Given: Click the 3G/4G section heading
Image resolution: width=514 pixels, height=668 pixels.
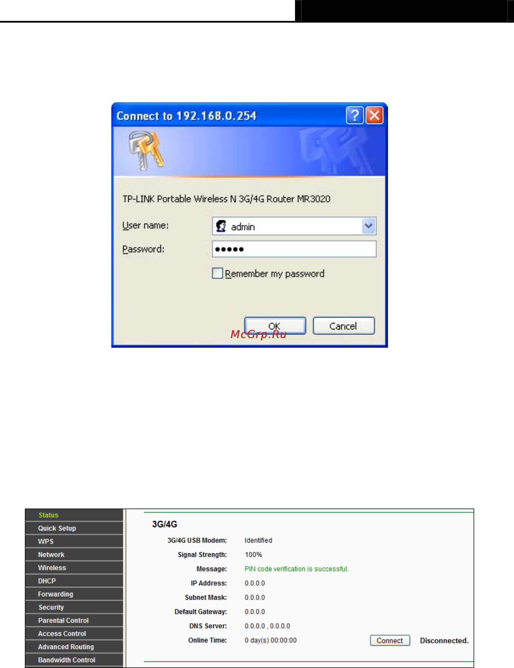Looking at the screenshot, I should (164, 524).
